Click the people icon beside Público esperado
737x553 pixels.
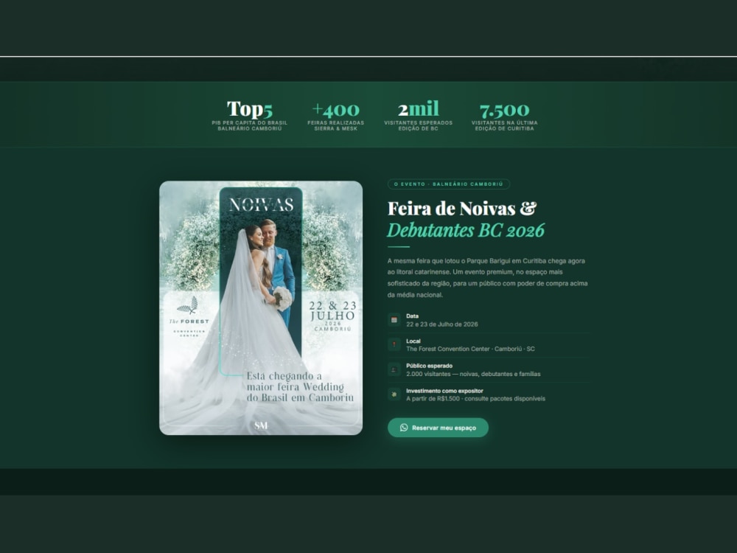point(394,369)
